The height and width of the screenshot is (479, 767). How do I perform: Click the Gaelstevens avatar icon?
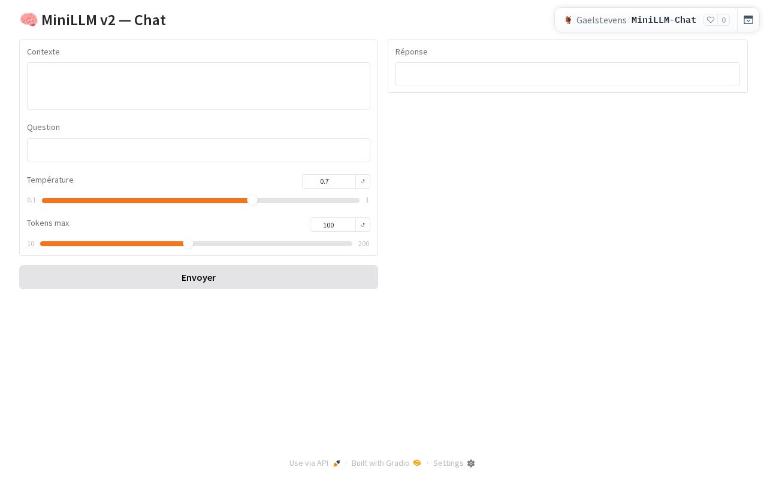coord(568,20)
